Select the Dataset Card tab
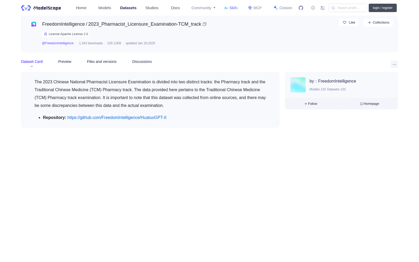This screenshot has width=419, height=262. click(32, 62)
